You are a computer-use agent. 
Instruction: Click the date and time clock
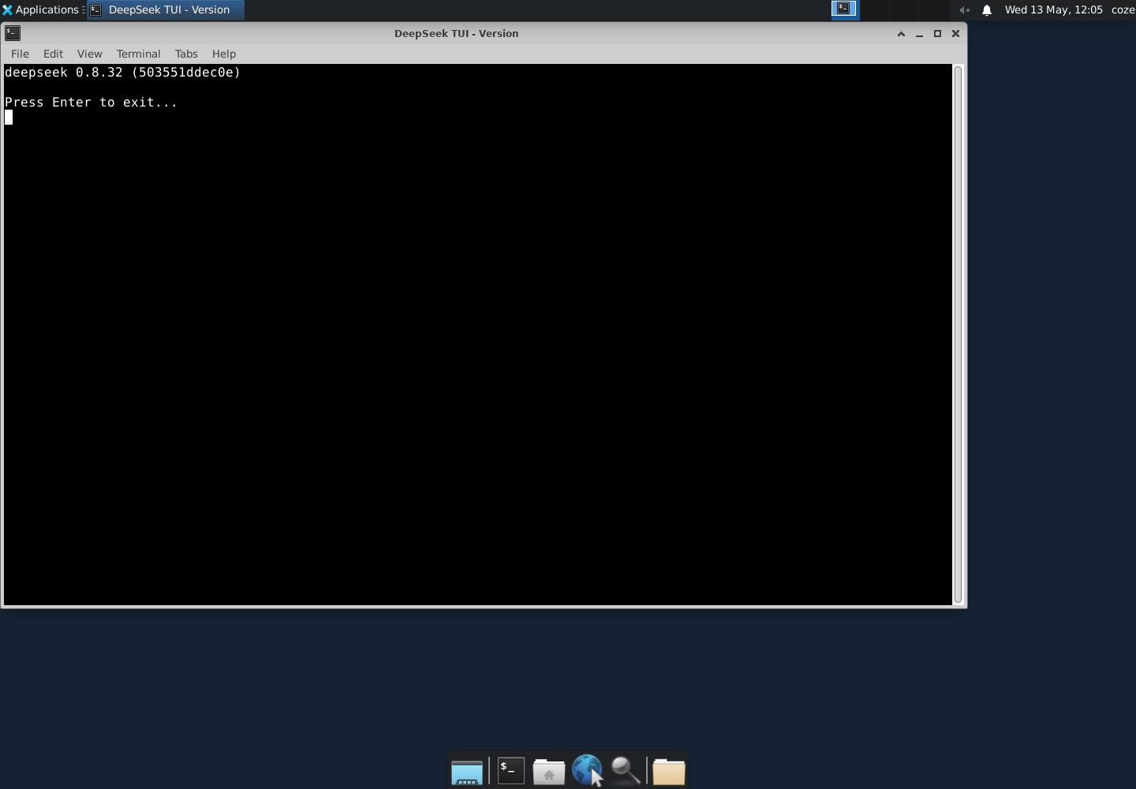[x=1053, y=9]
